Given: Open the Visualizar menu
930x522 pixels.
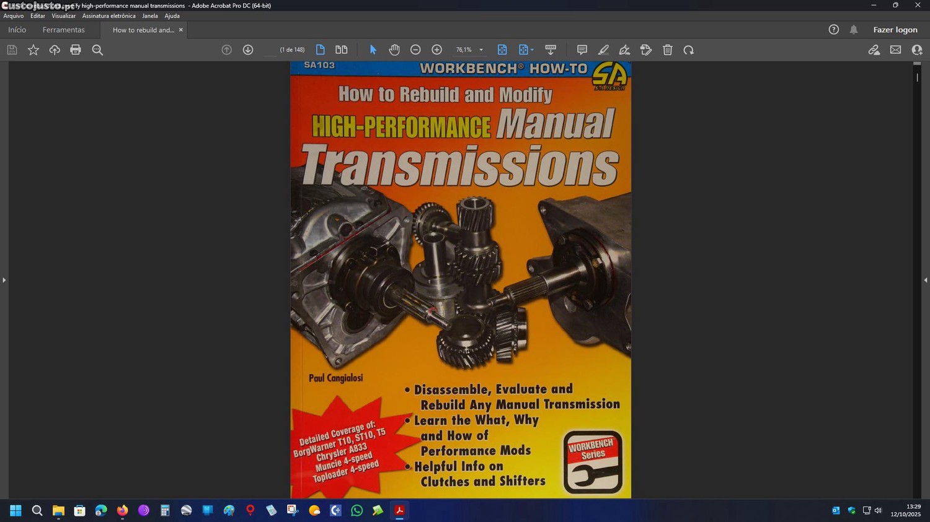Looking at the screenshot, I should coord(63,16).
